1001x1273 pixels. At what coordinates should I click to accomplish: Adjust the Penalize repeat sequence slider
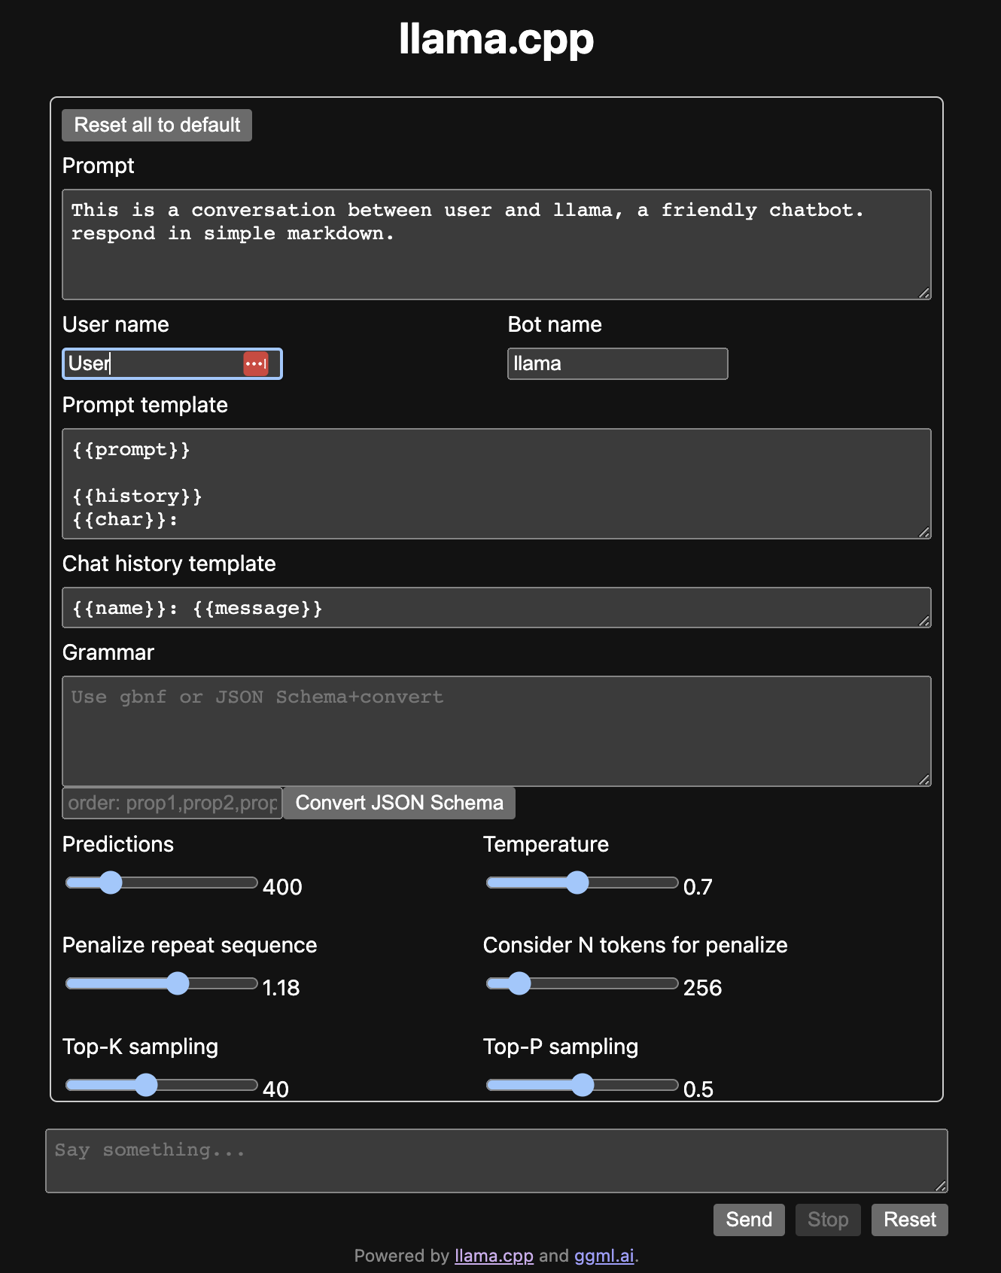click(x=162, y=983)
